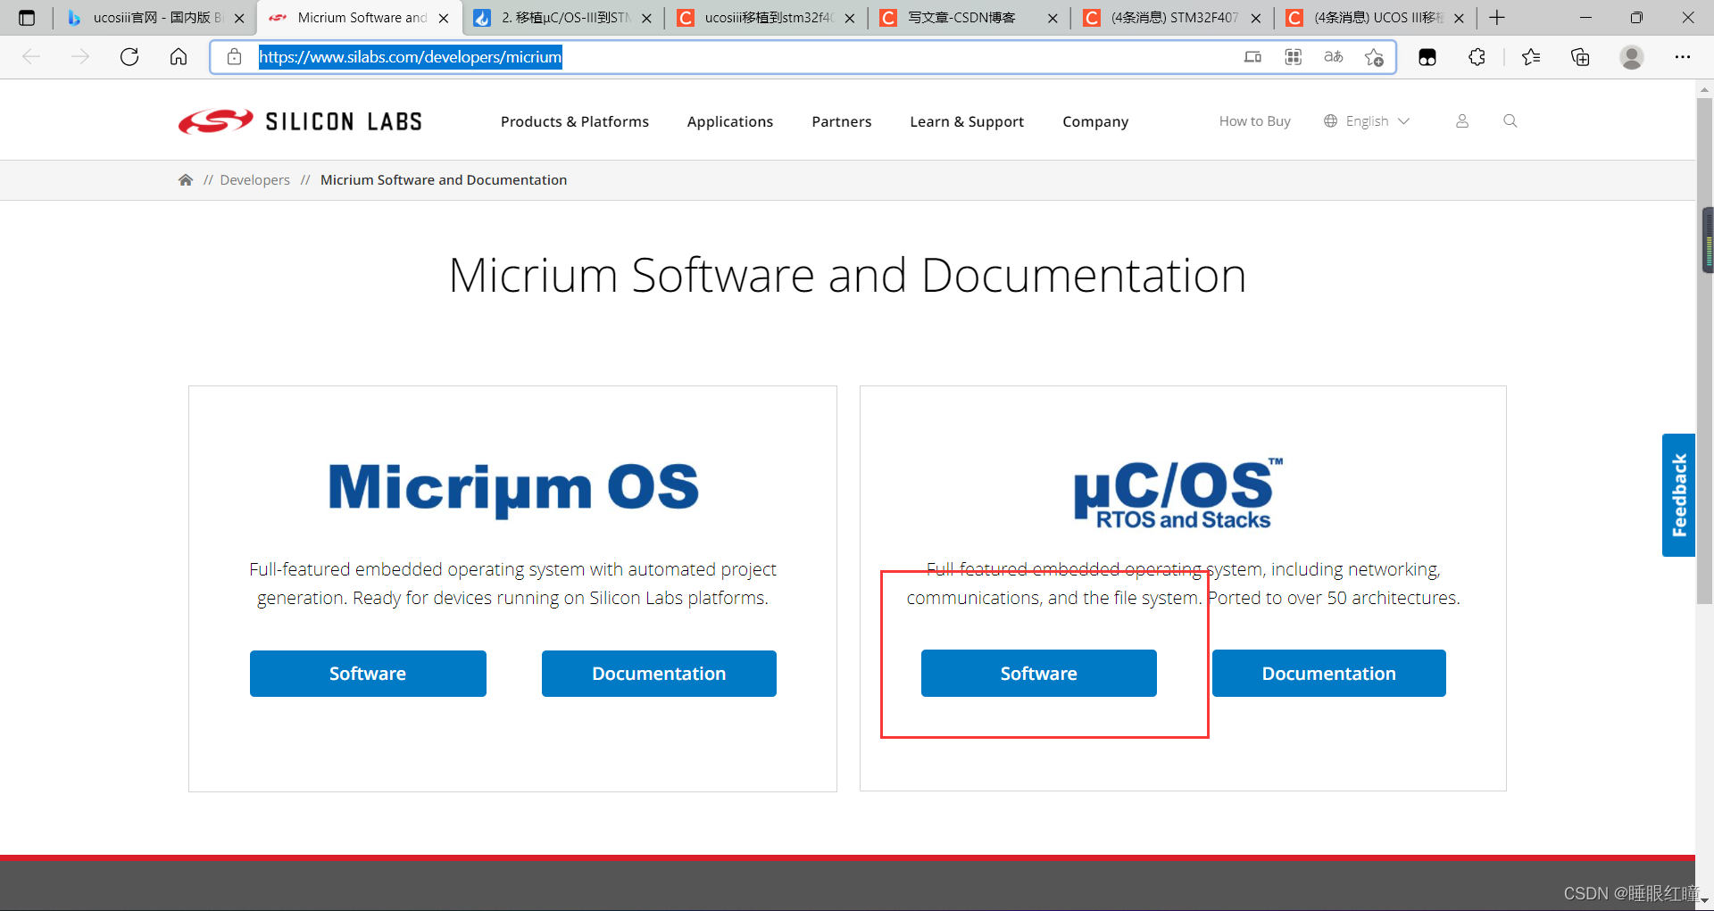Open the Partners menu
Screen dimensions: 1714x911
pyautogui.click(x=842, y=121)
